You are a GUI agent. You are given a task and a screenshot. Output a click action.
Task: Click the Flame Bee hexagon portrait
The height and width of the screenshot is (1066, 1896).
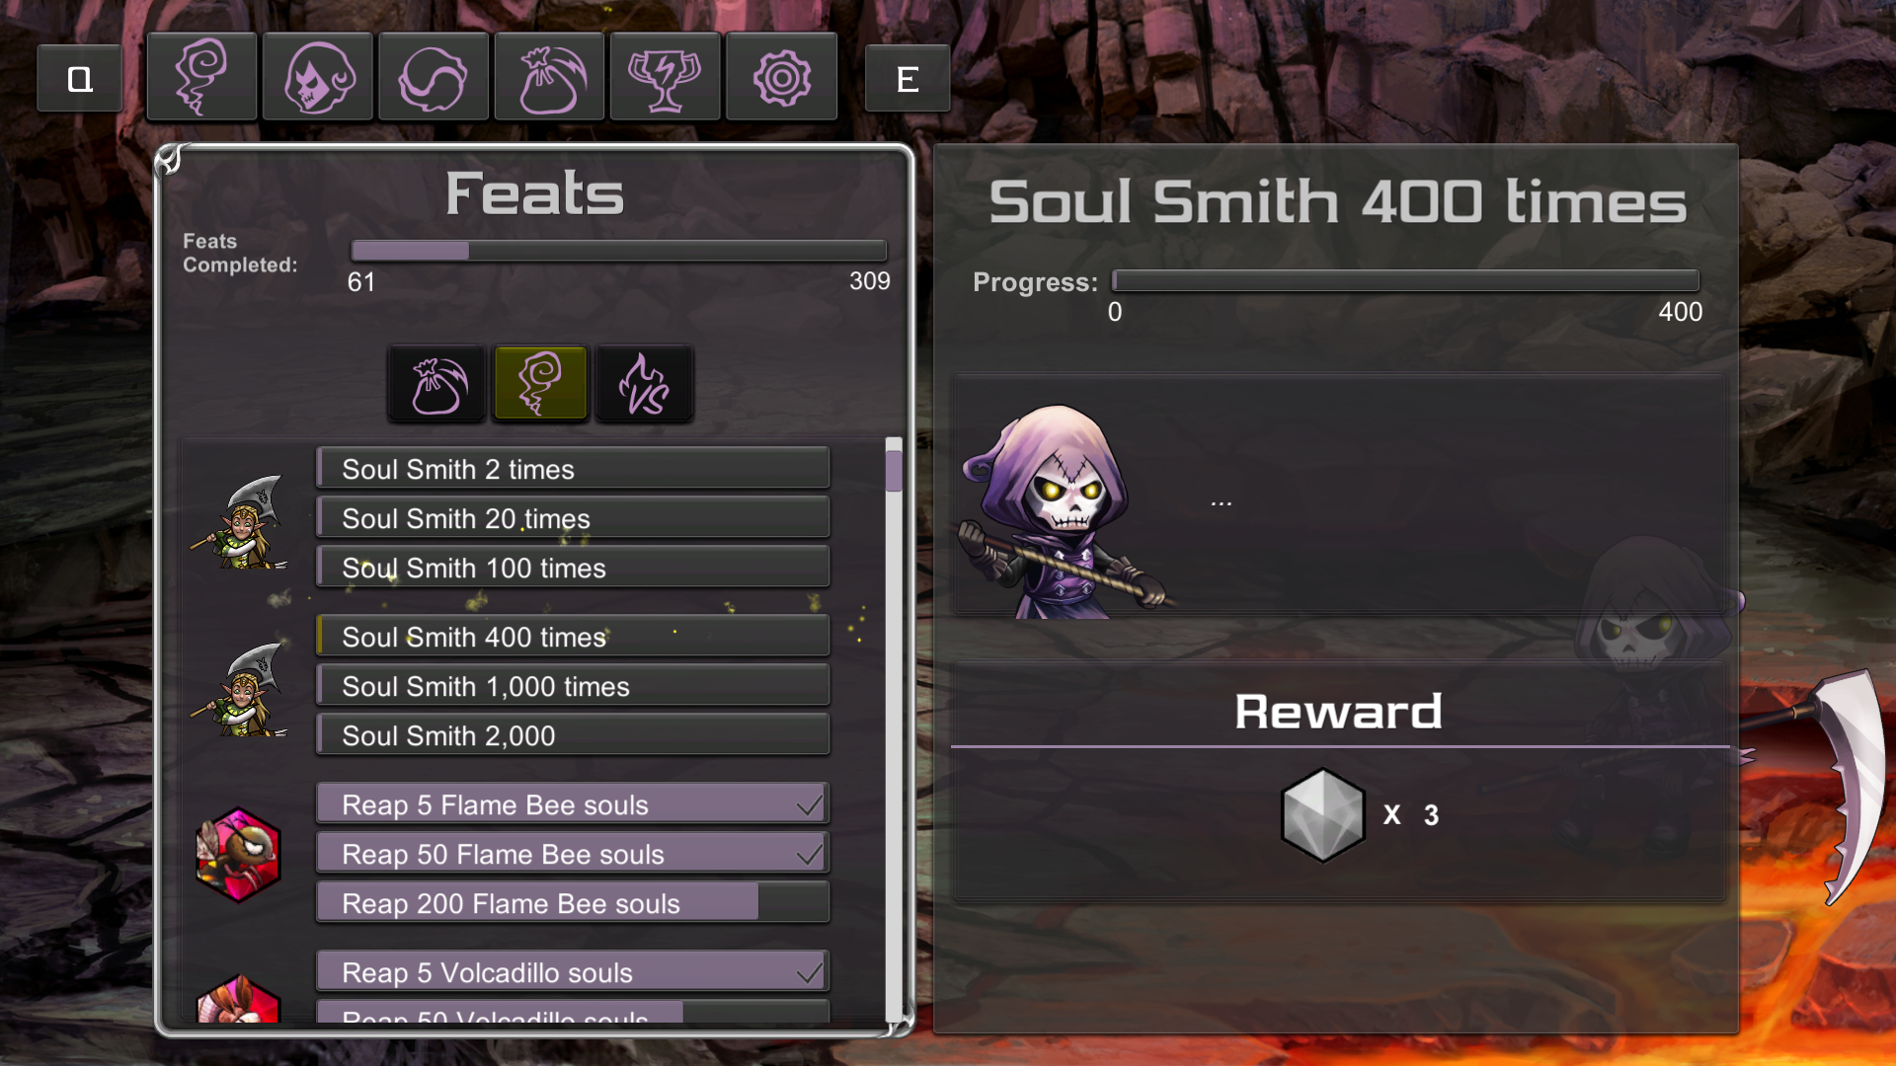(239, 855)
